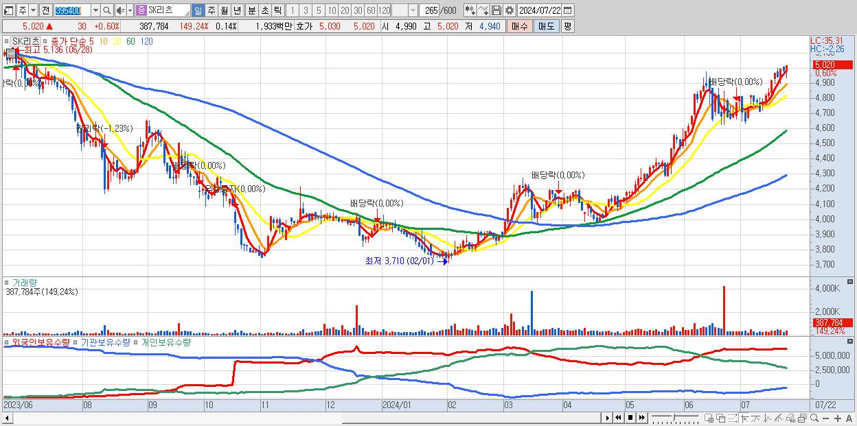Click the add line overlay icon

(483, 10)
